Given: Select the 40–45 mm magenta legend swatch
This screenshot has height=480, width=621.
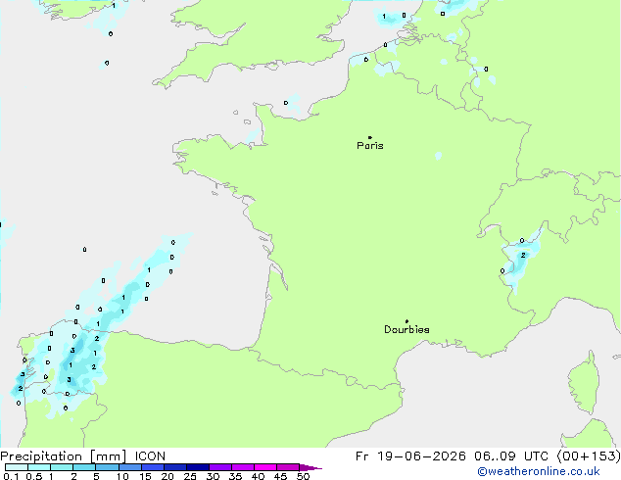Looking at the screenshot, I should [265, 467].
